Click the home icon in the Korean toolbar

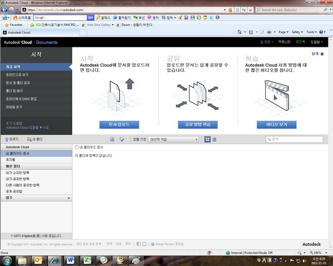point(15,17)
